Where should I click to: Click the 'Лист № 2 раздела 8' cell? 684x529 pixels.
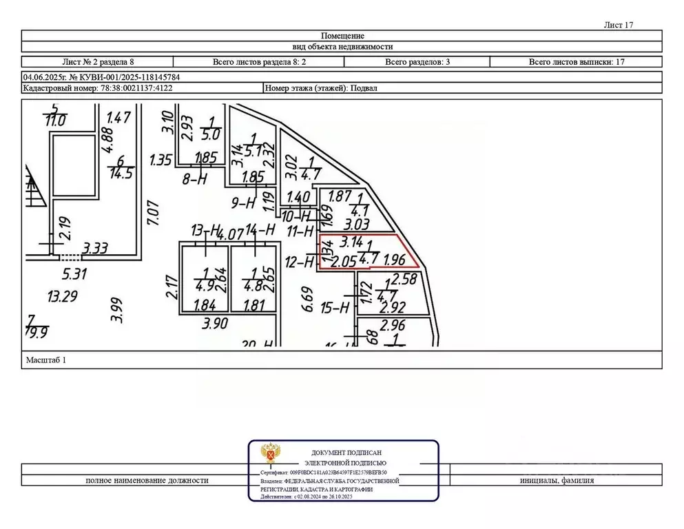[97, 62]
